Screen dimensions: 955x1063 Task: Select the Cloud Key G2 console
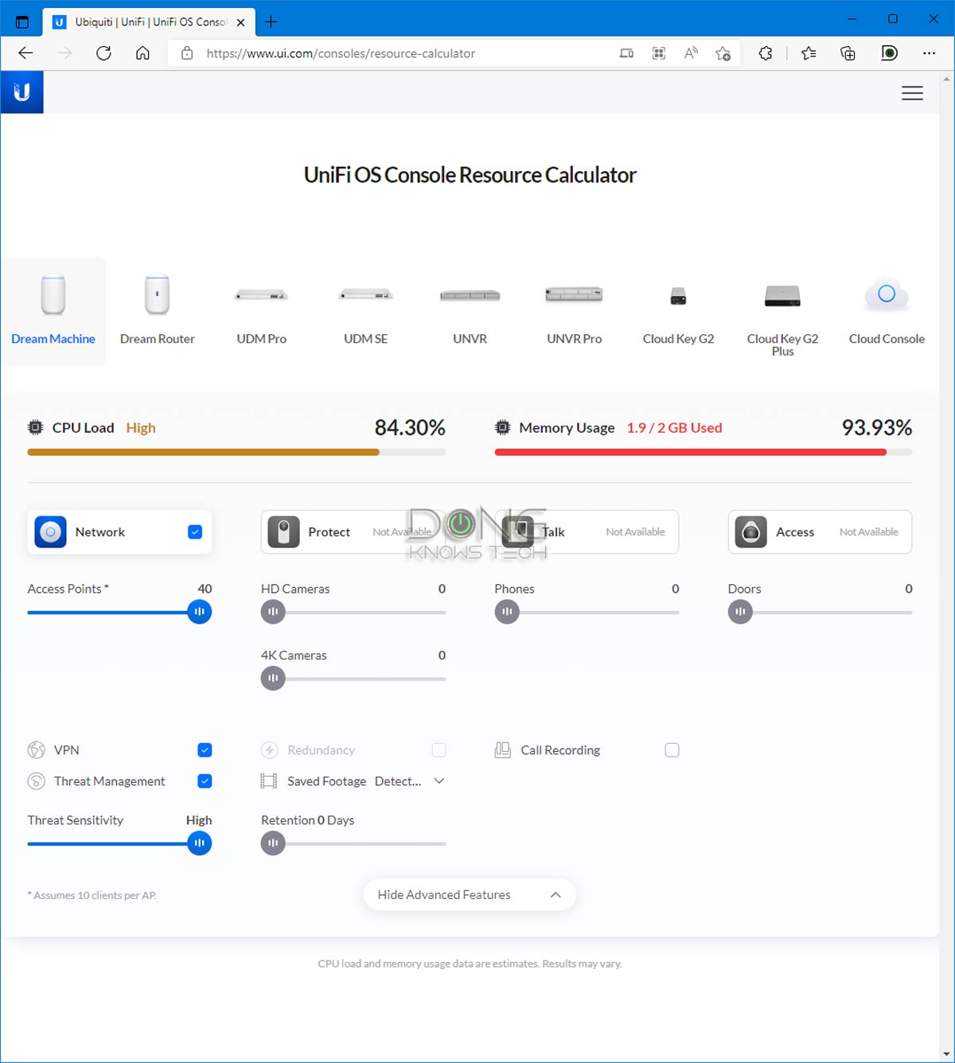coord(679,311)
